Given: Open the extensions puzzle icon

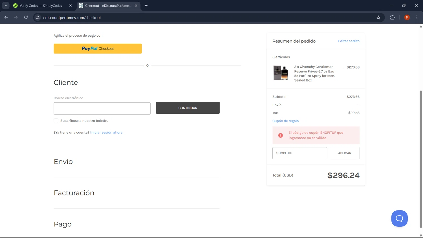Looking at the screenshot, I should 392,17.
